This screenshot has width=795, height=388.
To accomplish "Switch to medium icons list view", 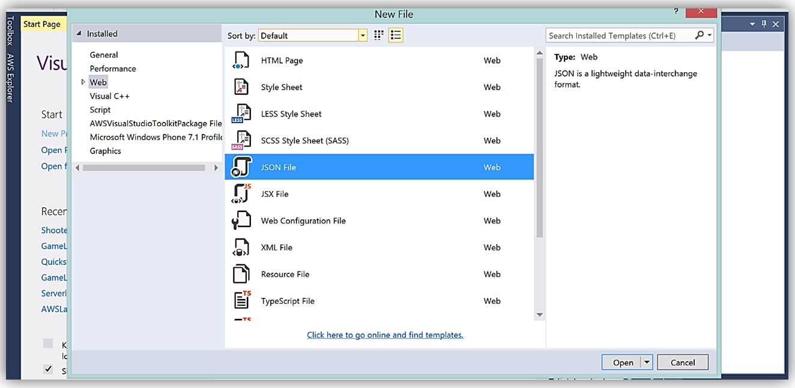I will coord(395,35).
